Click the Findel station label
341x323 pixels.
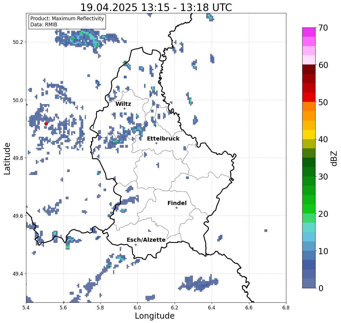point(177,203)
